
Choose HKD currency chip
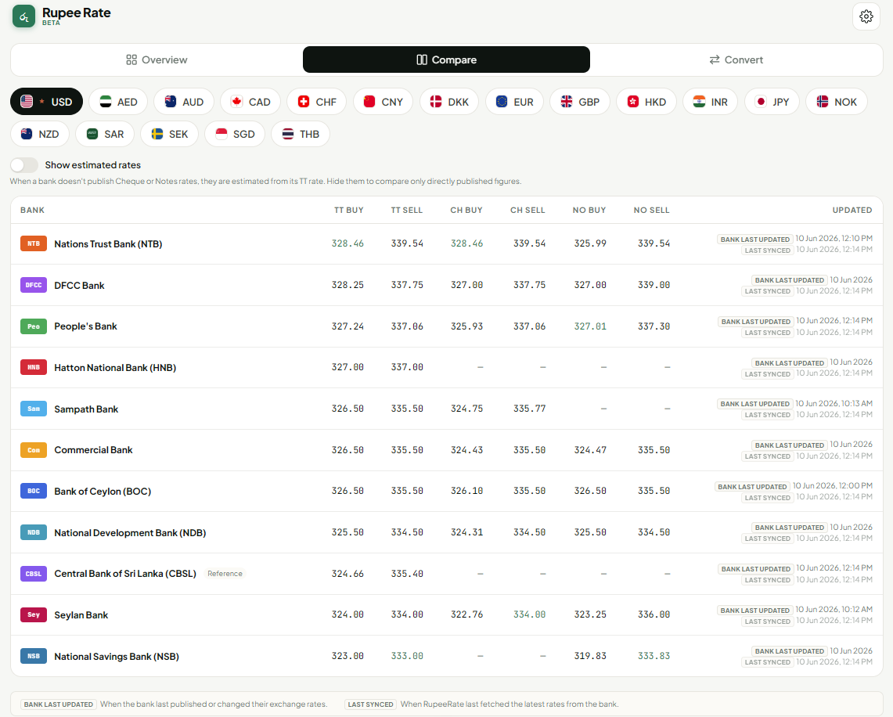point(646,102)
